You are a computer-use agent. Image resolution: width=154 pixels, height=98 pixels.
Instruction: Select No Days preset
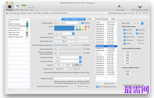(x=141, y=43)
